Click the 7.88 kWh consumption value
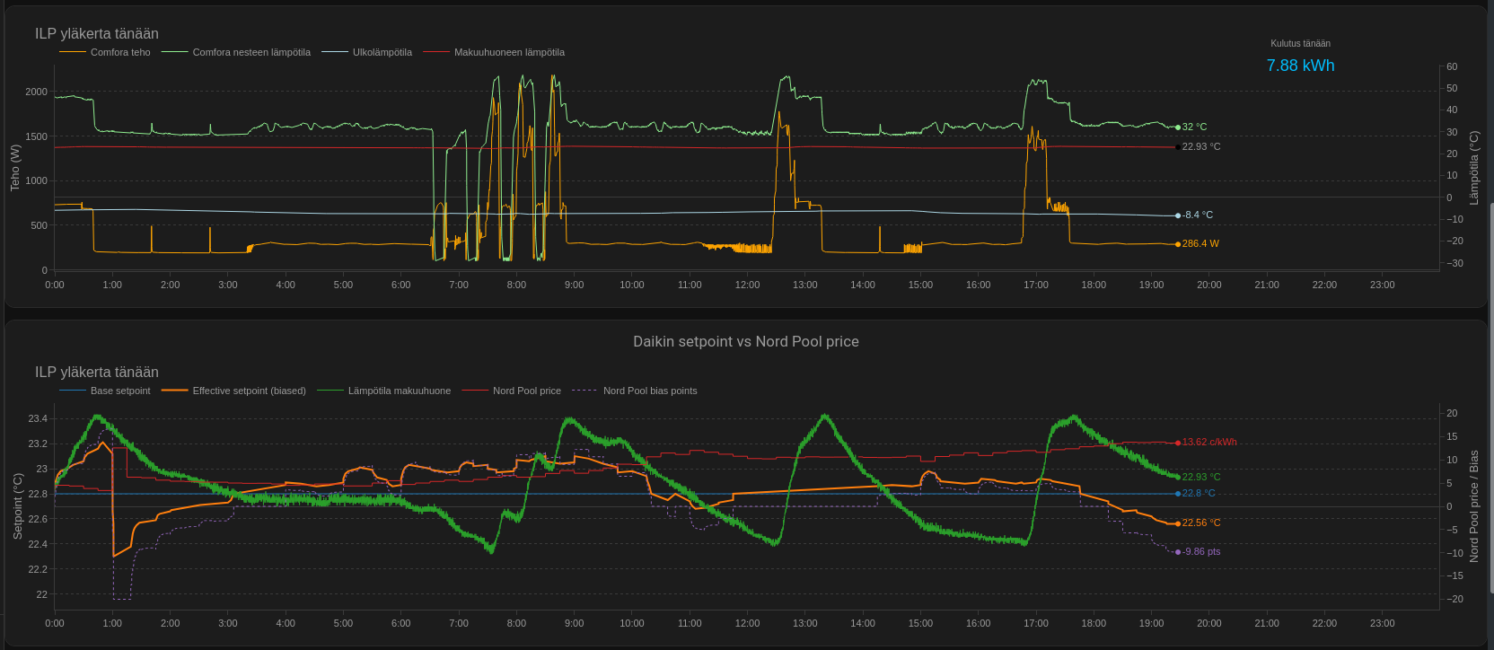The image size is (1494, 650). click(1300, 66)
